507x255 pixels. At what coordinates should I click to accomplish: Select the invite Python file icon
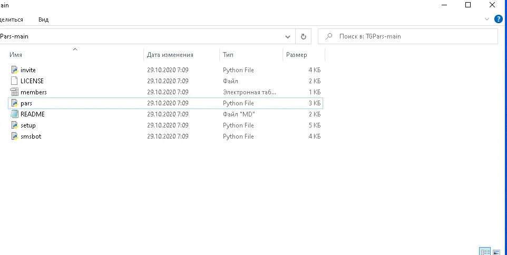click(14, 70)
